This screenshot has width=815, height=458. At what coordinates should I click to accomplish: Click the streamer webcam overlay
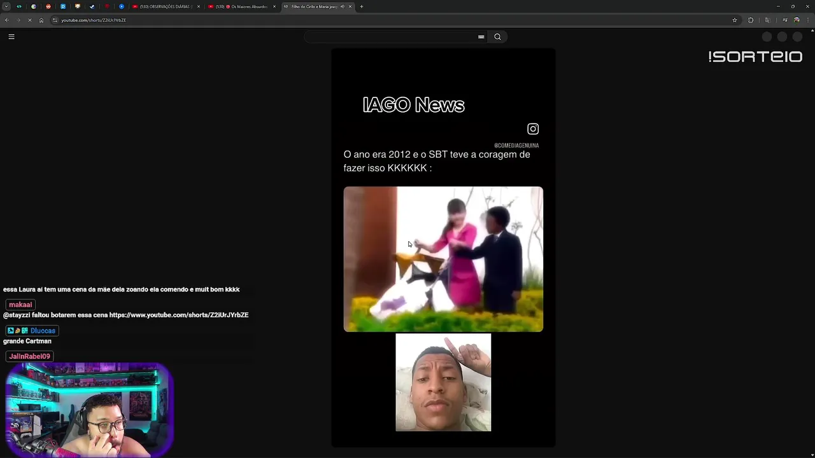pos(89,410)
